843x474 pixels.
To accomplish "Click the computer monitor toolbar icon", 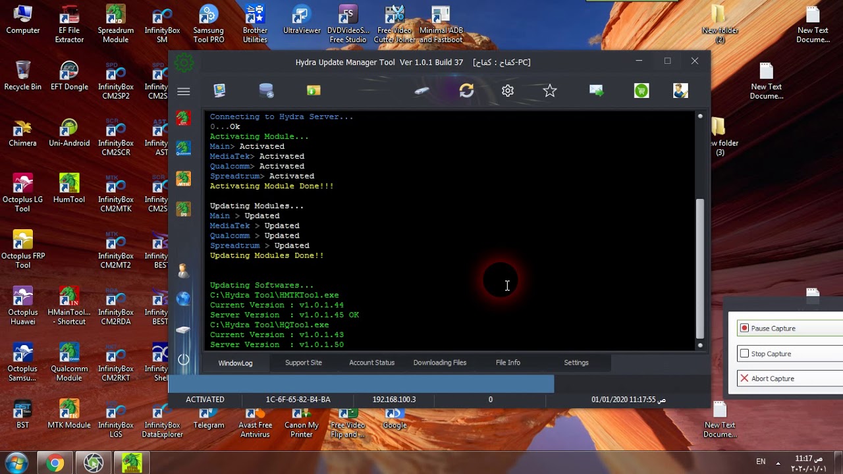I will tap(220, 91).
